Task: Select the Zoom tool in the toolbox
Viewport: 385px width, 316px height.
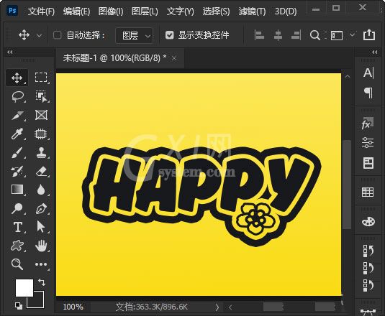Action: coord(17,264)
